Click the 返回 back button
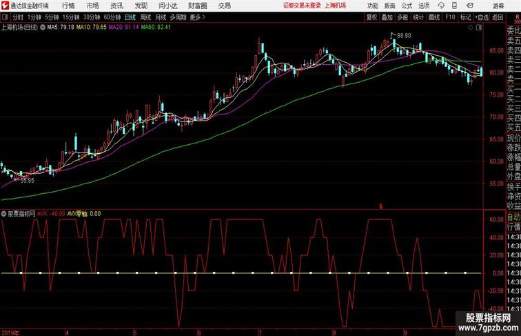 [x=498, y=17]
